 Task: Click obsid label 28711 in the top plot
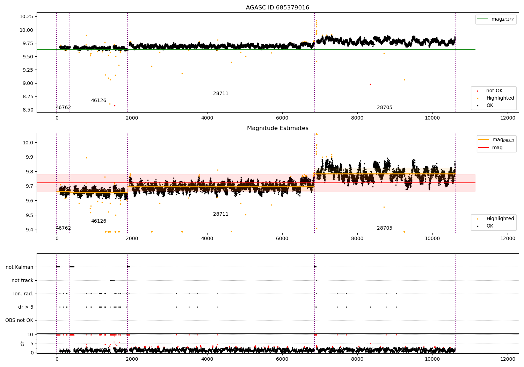221,94
